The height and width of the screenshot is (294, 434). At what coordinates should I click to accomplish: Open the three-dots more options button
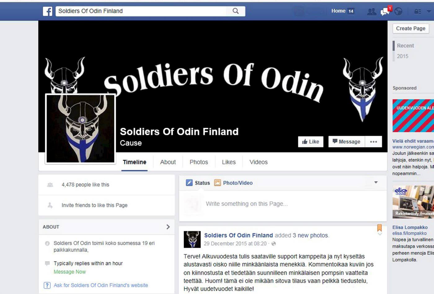click(x=374, y=142)
